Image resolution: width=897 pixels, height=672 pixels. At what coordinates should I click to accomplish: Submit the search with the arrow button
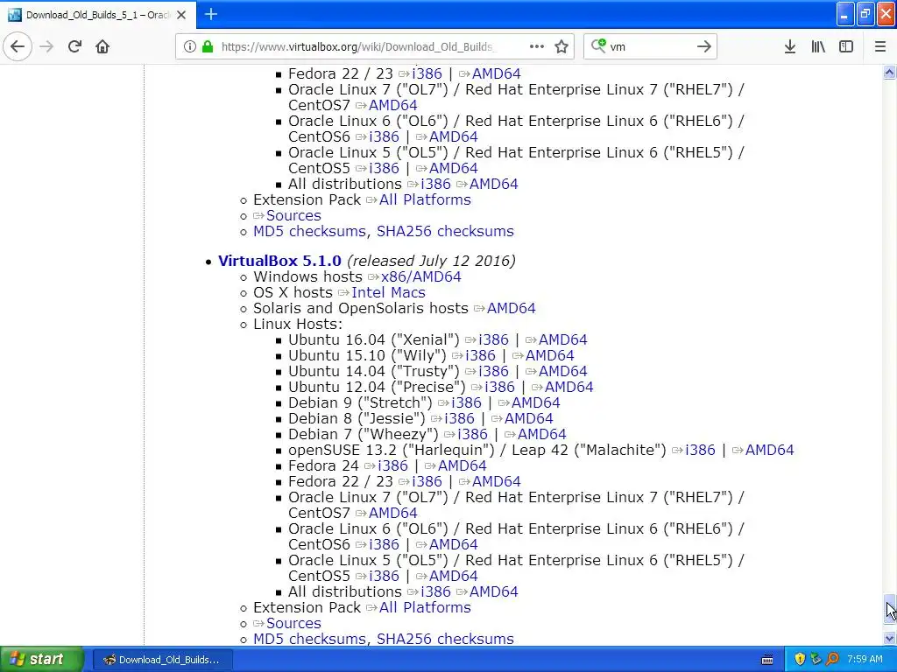coord(703,46)
